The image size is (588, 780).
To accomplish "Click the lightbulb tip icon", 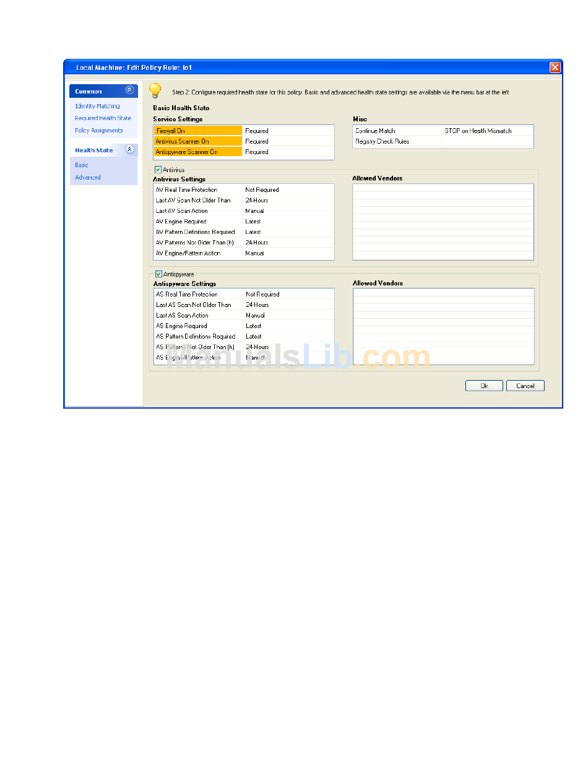I will [x=155, y=90].
